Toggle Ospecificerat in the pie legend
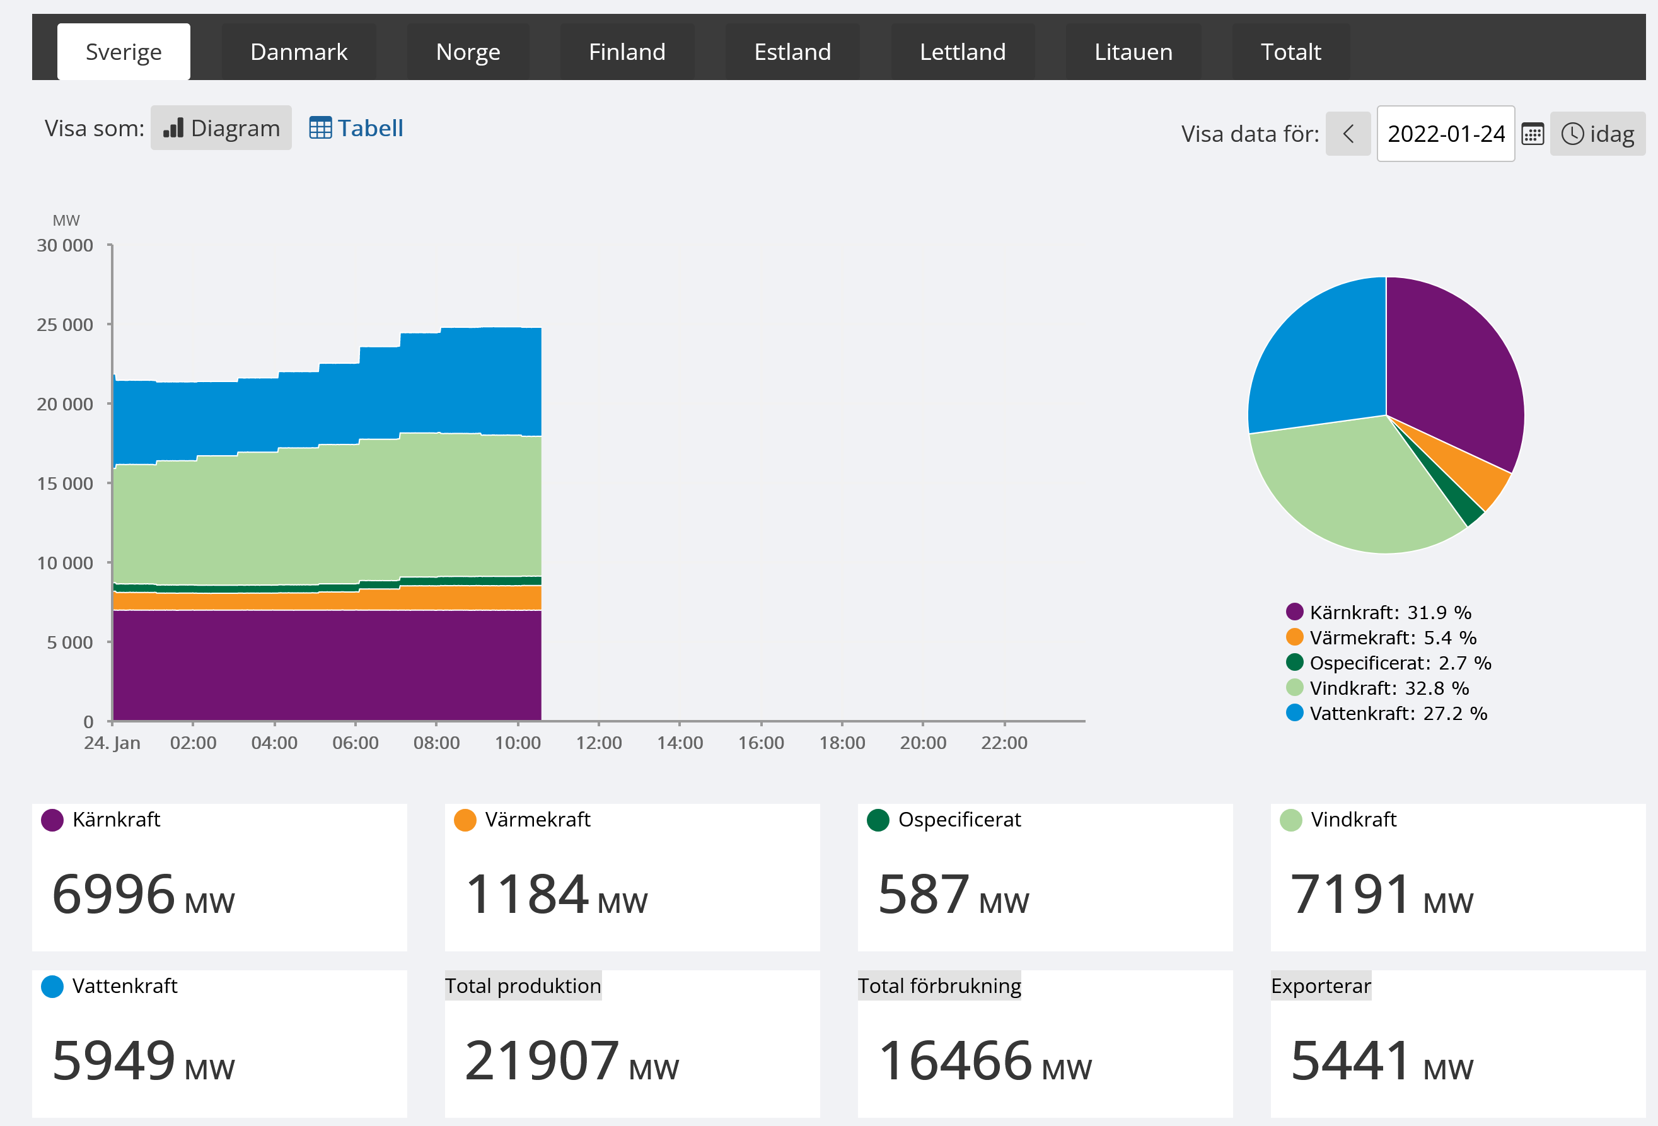The height and width of the screenshot is (1126, 1658). [x=1388, y=663]
